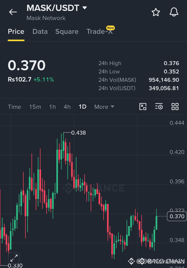The width and height of the screenshot is (187, 268).
Task: Expand the More timeframes dropdown
Action: click(104, 107)
